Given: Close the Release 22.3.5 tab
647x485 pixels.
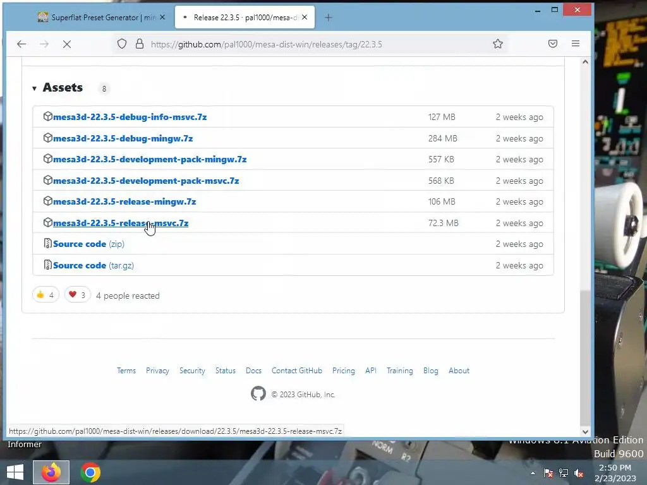Looking at the screenshot, I should pos(305,17).
